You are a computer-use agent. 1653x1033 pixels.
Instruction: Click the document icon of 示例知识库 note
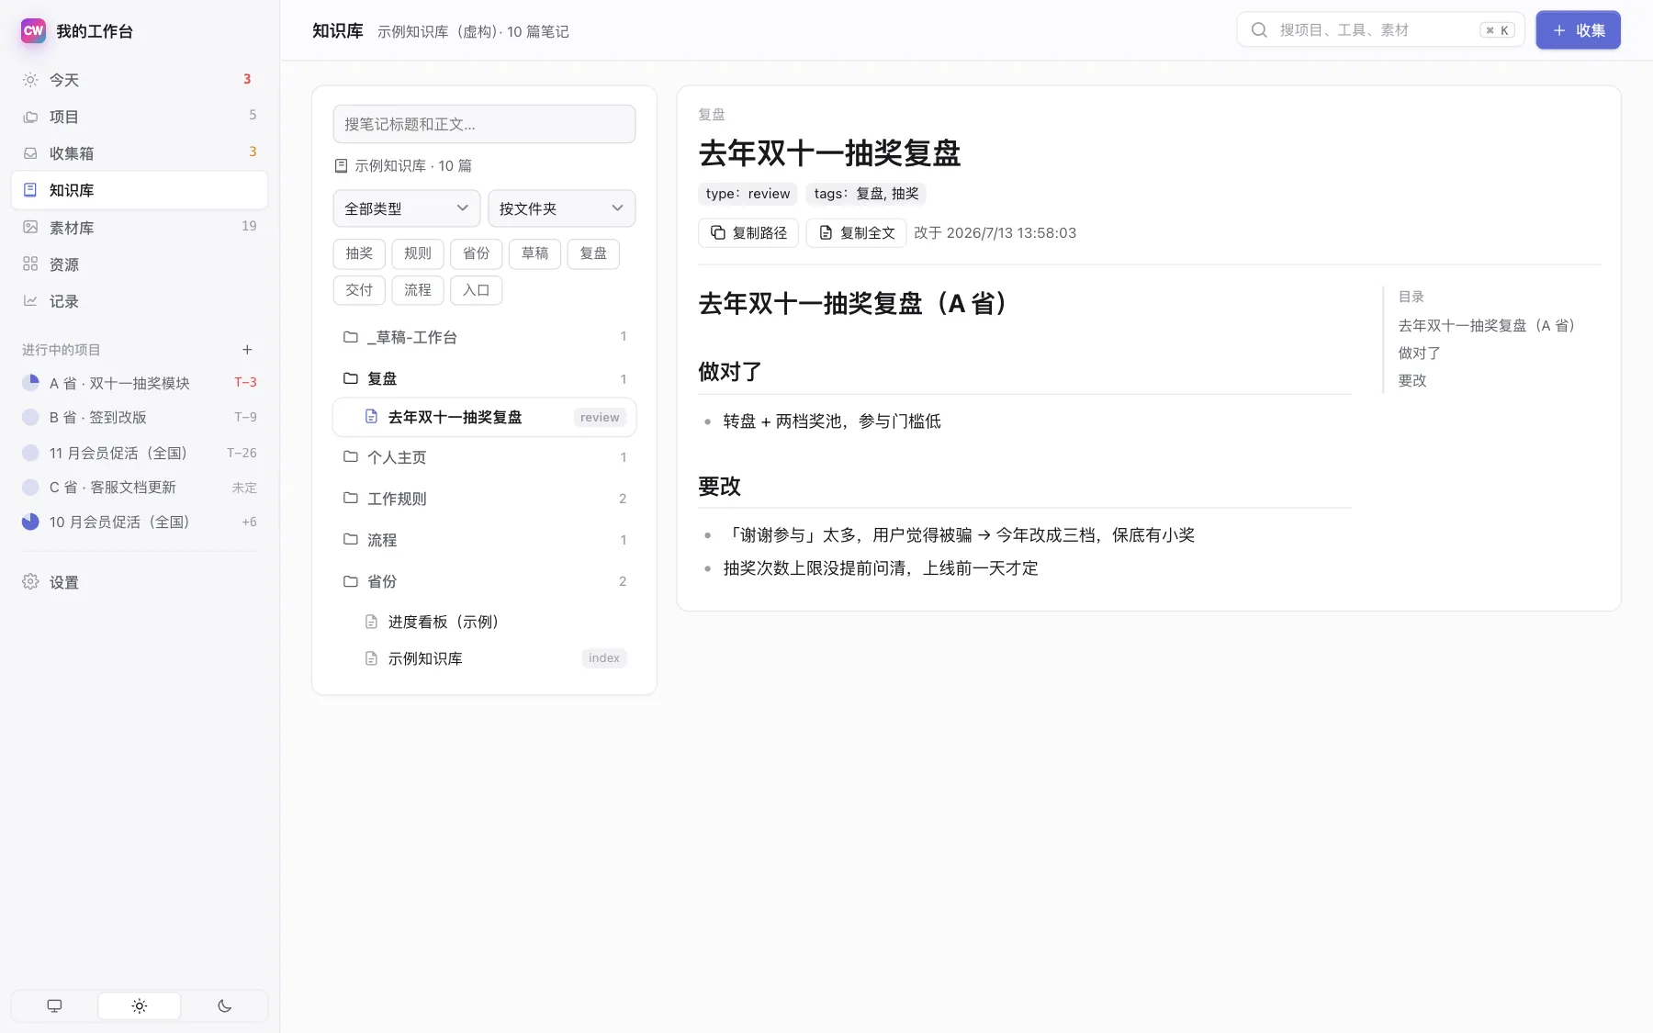tap(371, 658)
